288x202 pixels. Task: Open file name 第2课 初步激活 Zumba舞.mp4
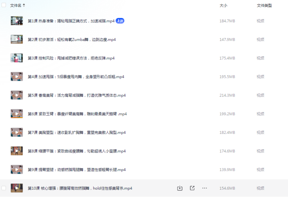(x=72, y=39)
